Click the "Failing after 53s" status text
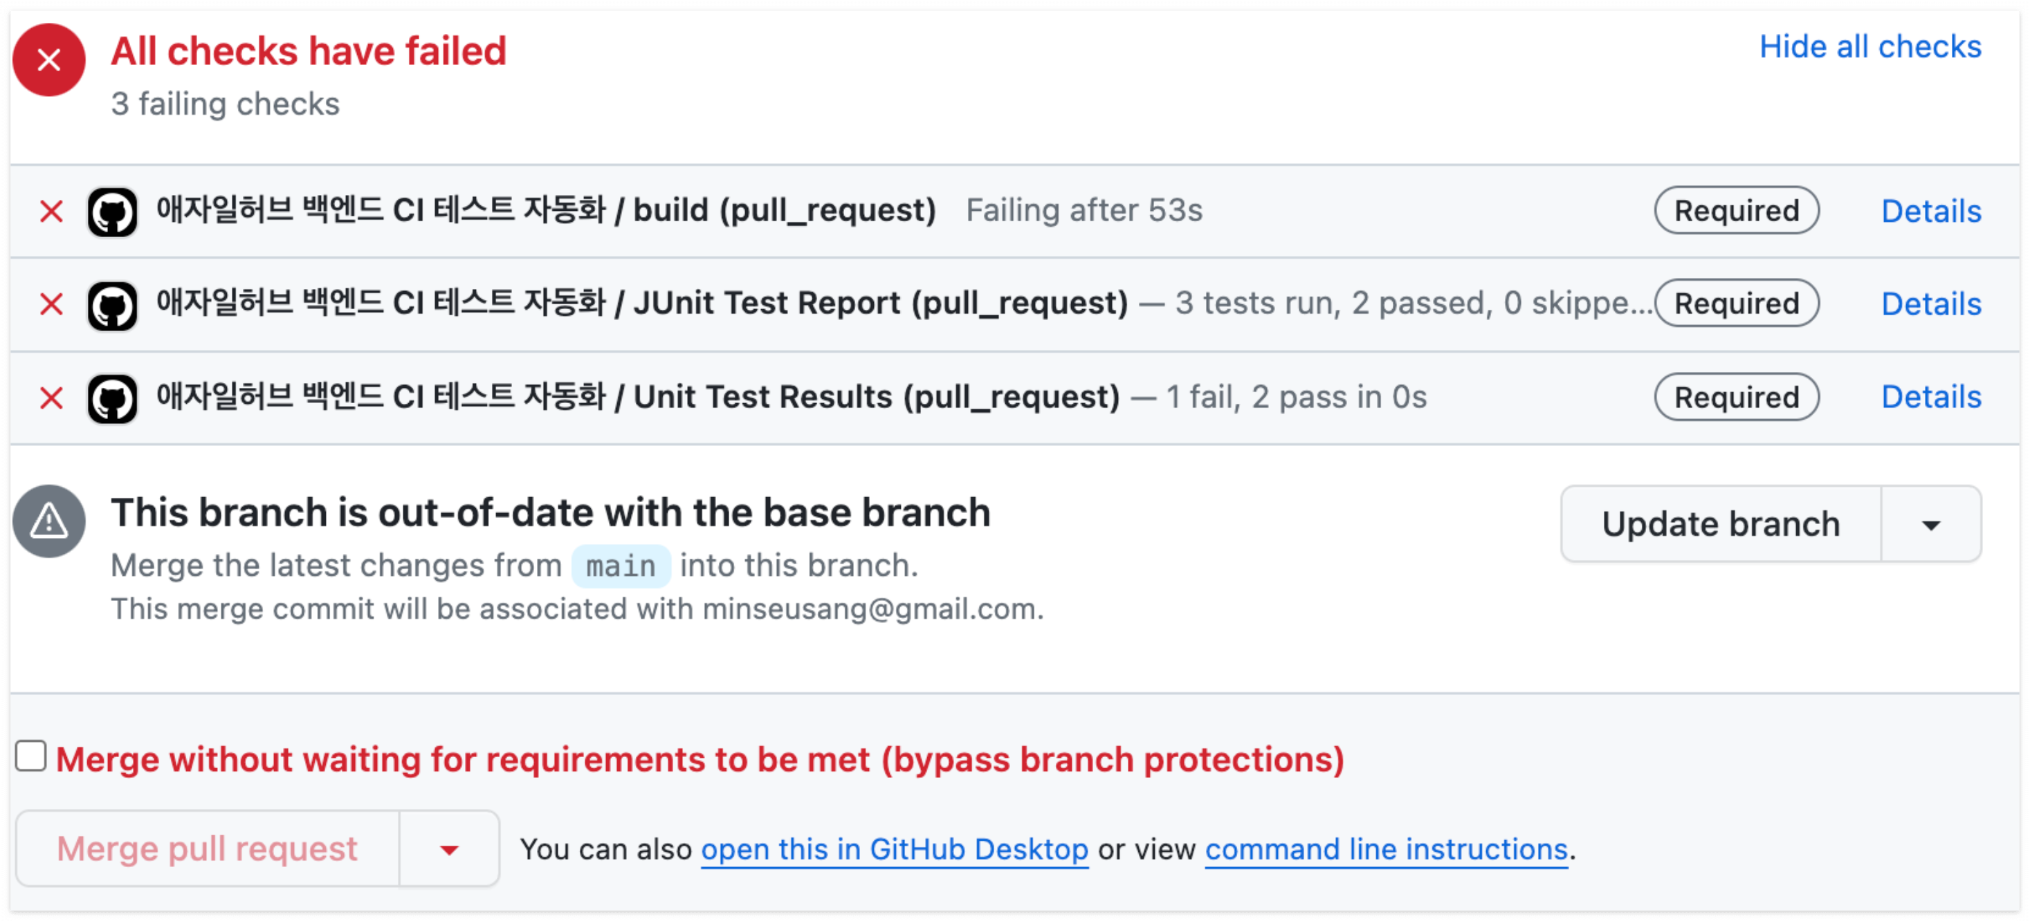The width and height of the screenshot is (2030, 921). point(1084,210)
